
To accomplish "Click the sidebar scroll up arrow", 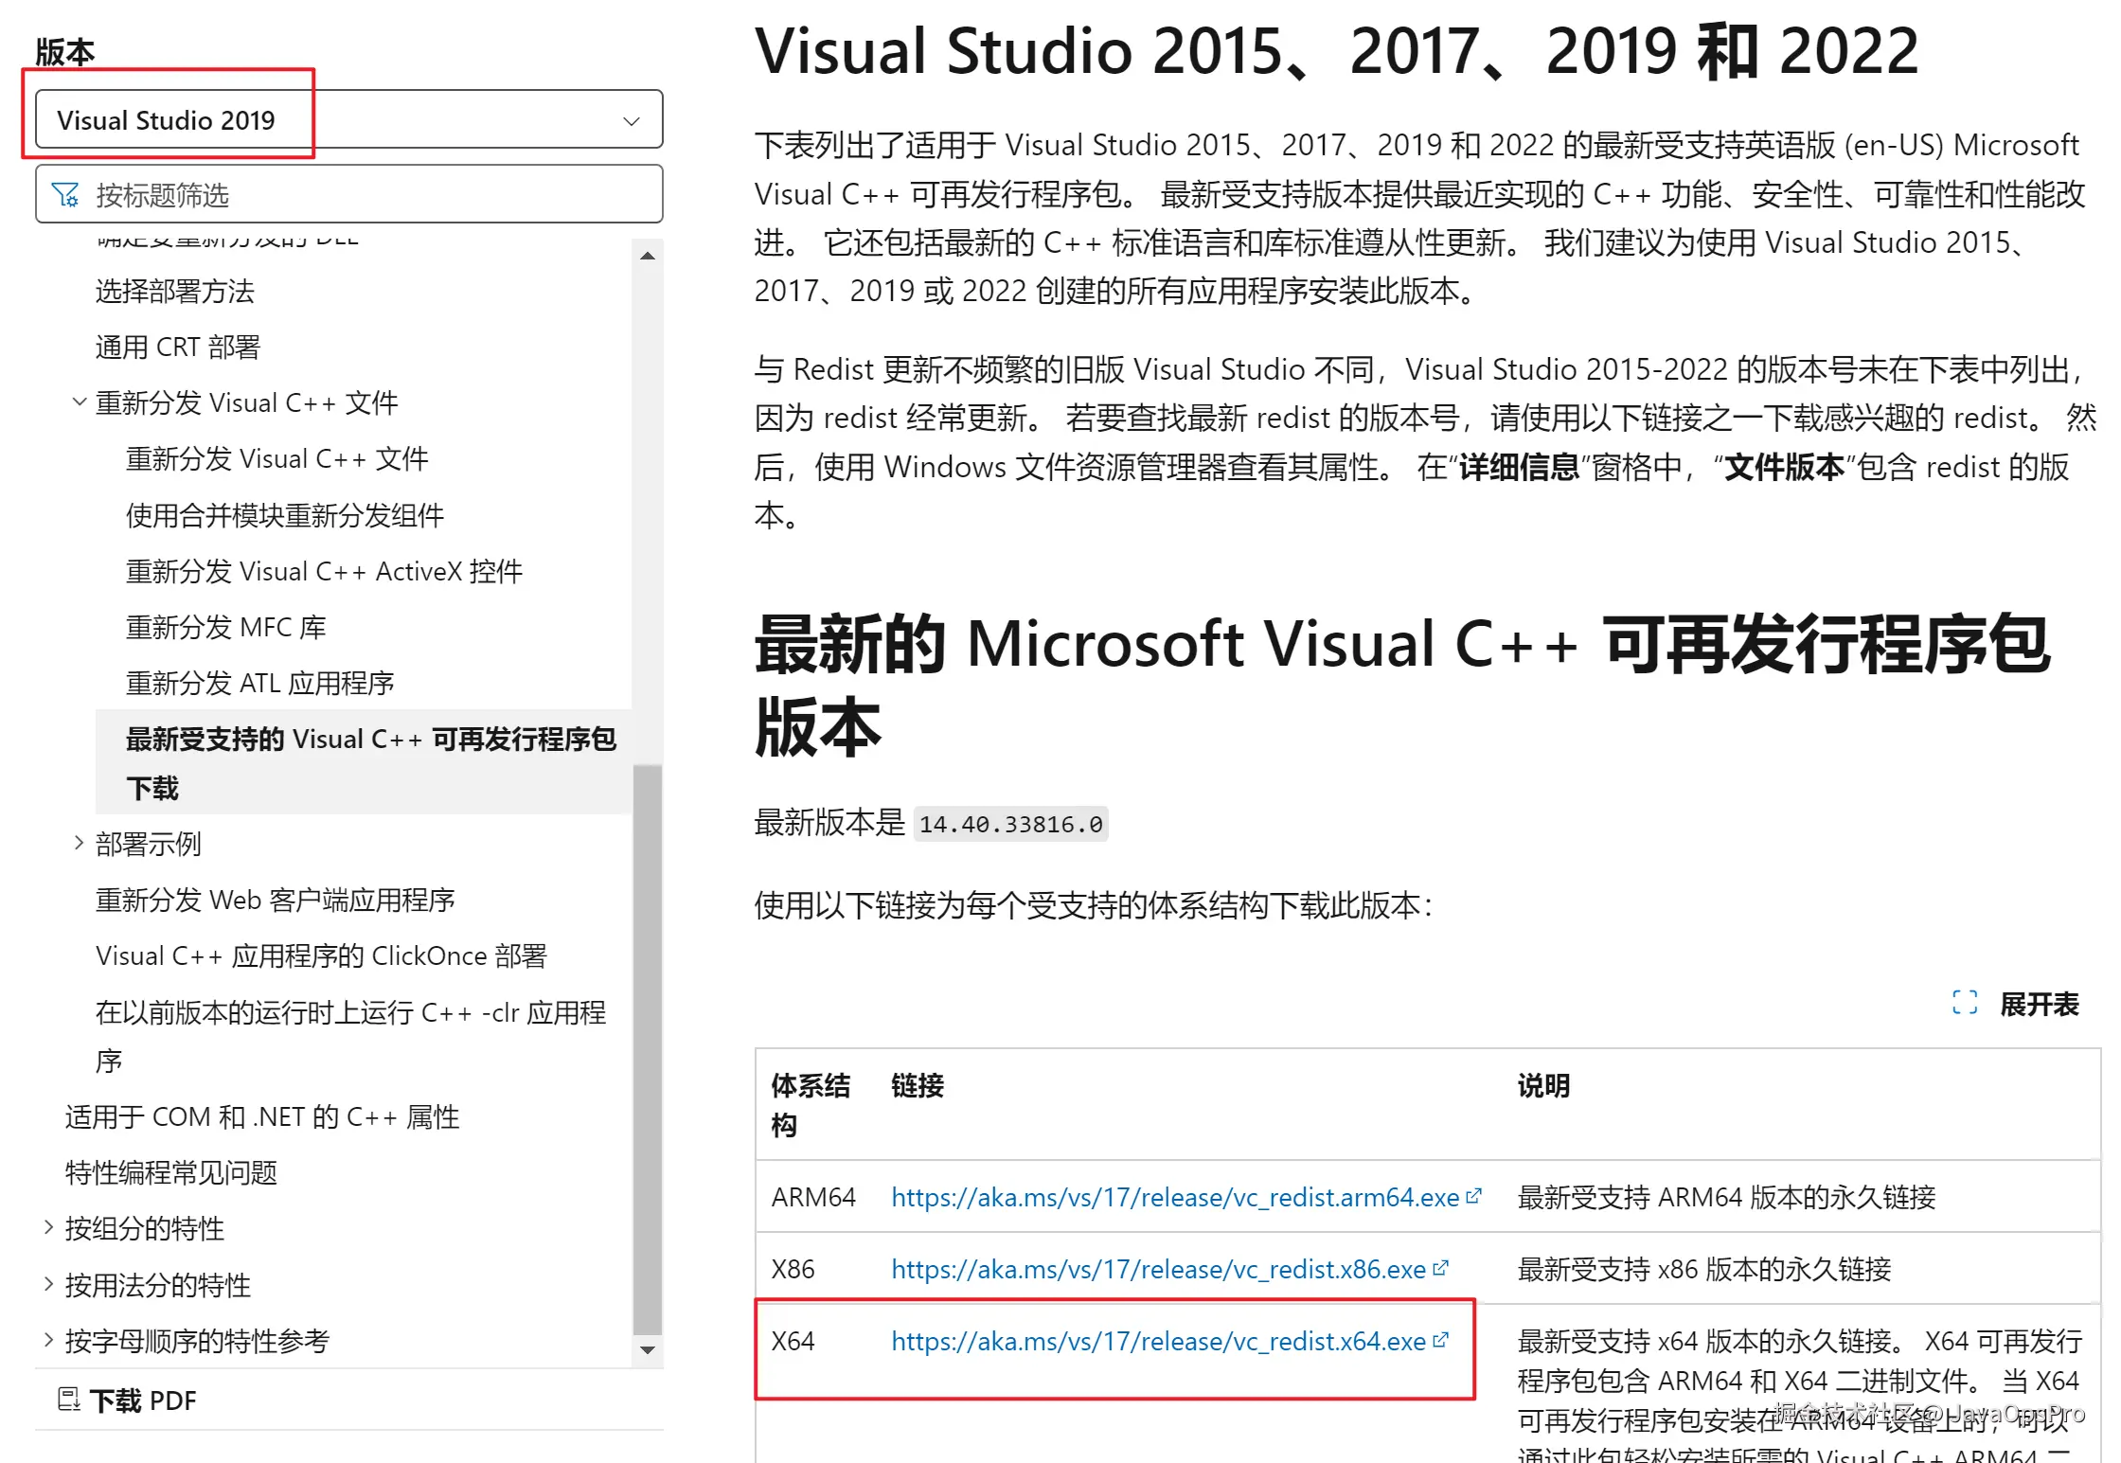I will [x=648, y=257].
